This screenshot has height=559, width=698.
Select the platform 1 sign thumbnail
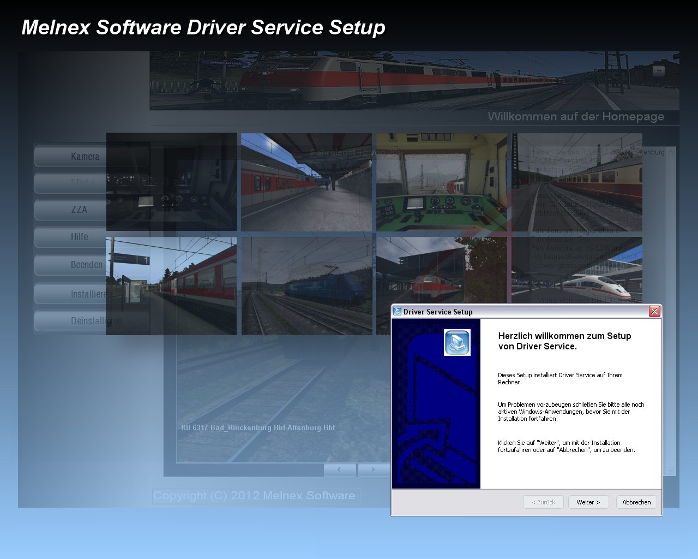171,286
